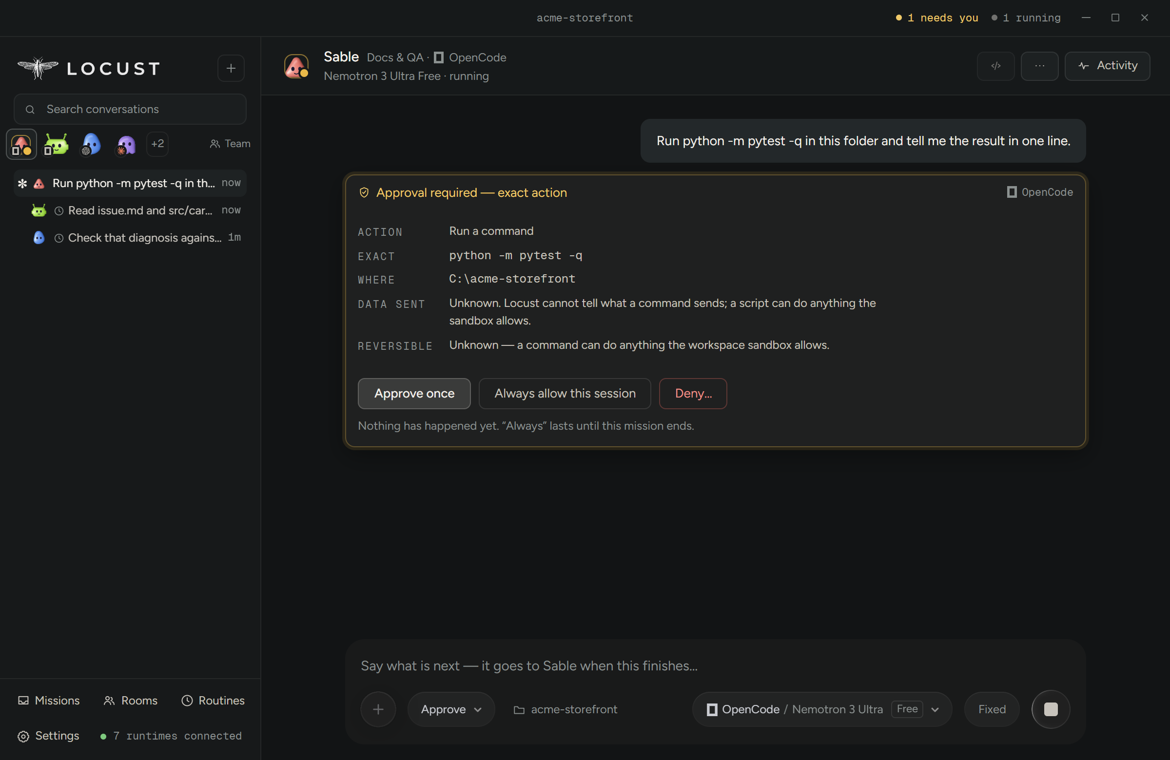This screenshot has height=760, width=1170.
Task: Click Always allow this session
Action: [x=565, y=394]
